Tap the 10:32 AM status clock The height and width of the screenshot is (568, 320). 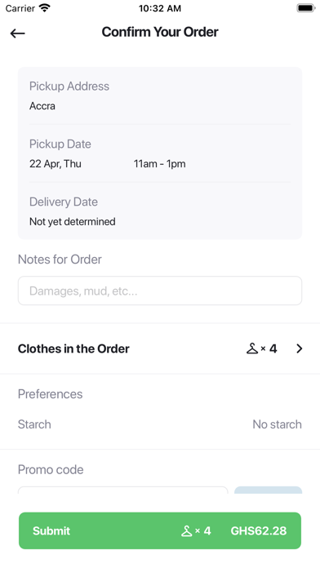click(x=160, y=8)
